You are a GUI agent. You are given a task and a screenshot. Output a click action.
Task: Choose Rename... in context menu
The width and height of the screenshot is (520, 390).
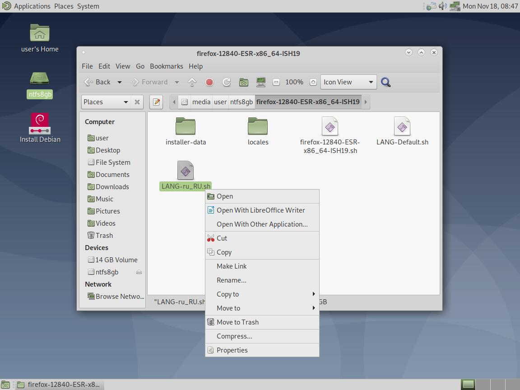click(x=262, y=280)
